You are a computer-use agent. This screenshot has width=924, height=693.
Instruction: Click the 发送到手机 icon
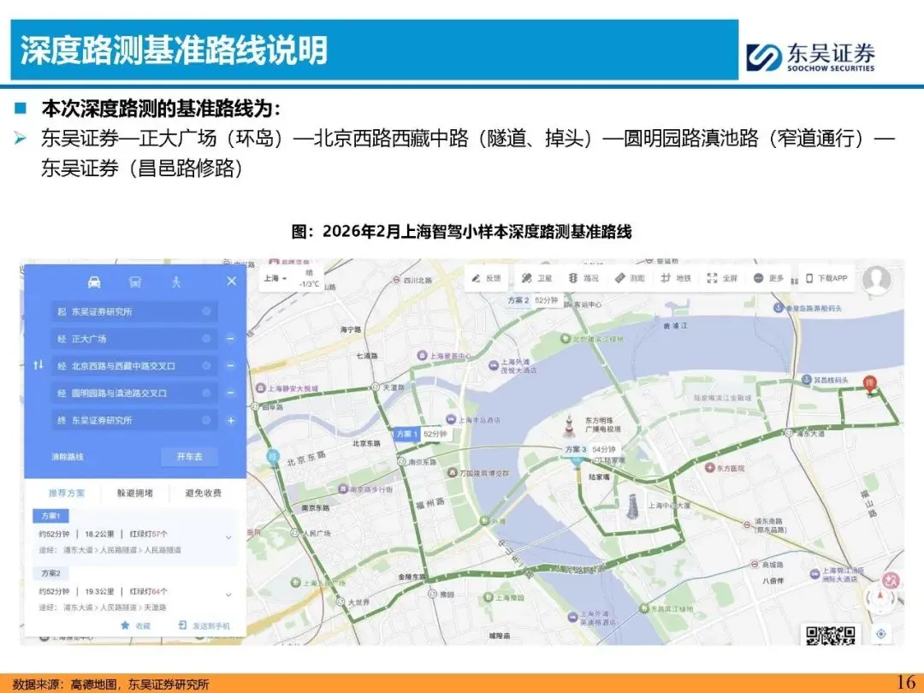click(x=183, y=625)
